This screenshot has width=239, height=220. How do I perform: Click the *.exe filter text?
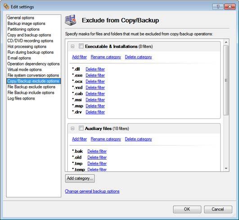(x=77, y=75)
